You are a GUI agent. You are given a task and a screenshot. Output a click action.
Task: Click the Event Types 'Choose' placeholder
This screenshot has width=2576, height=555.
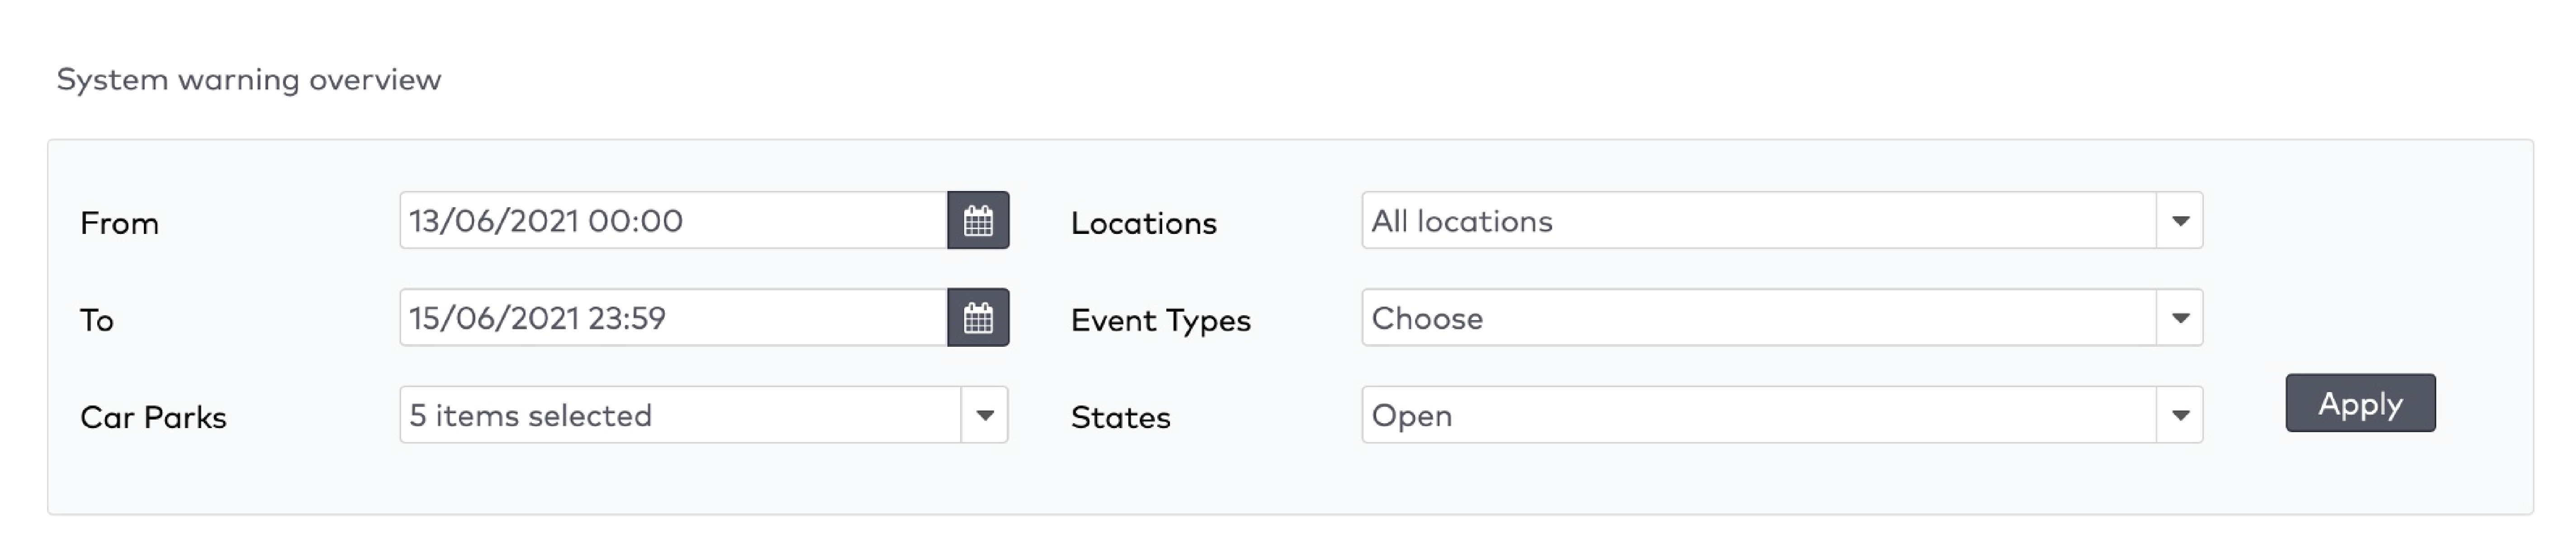(x=1427, y=317)
